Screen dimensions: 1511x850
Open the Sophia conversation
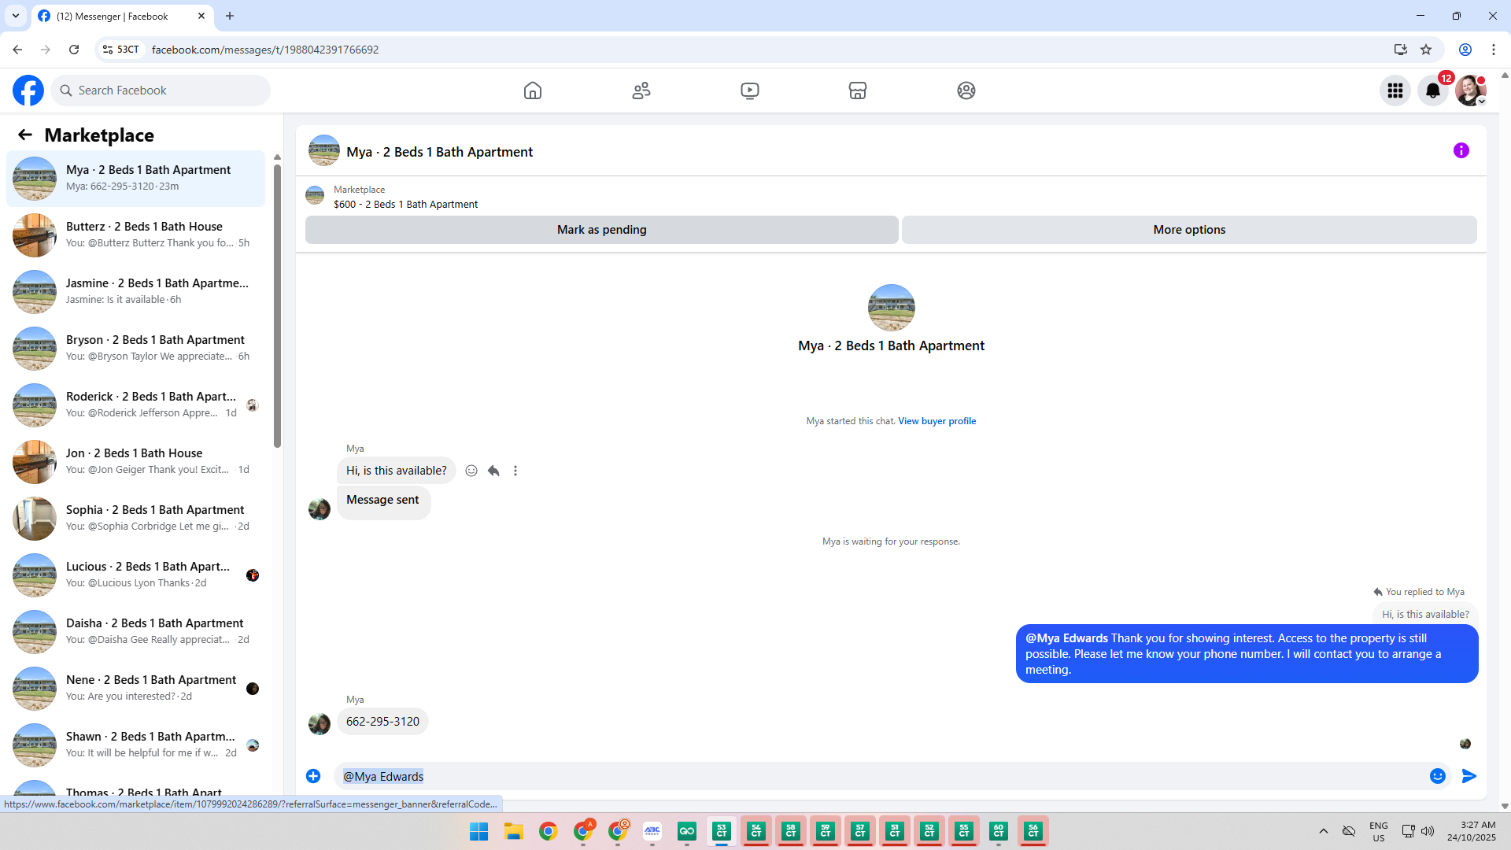pyautogui.click(x=135, y=519)
